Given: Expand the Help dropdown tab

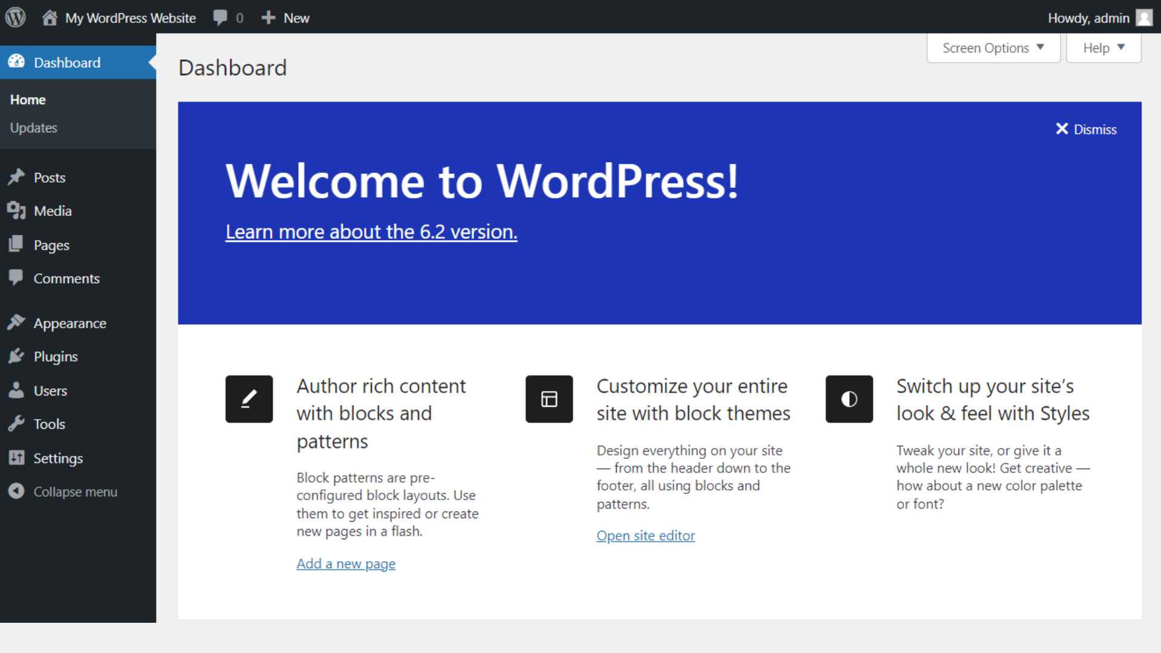Looking at the screenshot, I should pyautogui.click(x=1103, y=48).
